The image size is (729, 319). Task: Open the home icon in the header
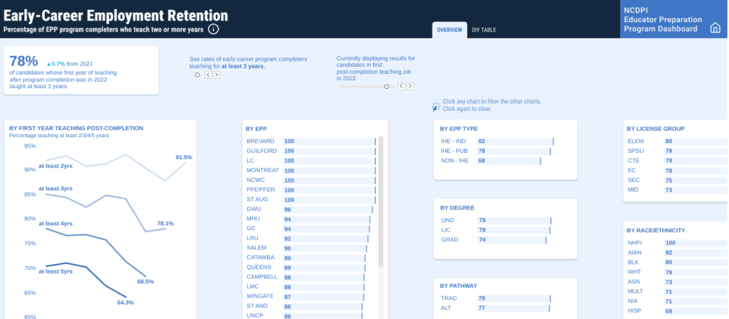click(x=715, y=28)
